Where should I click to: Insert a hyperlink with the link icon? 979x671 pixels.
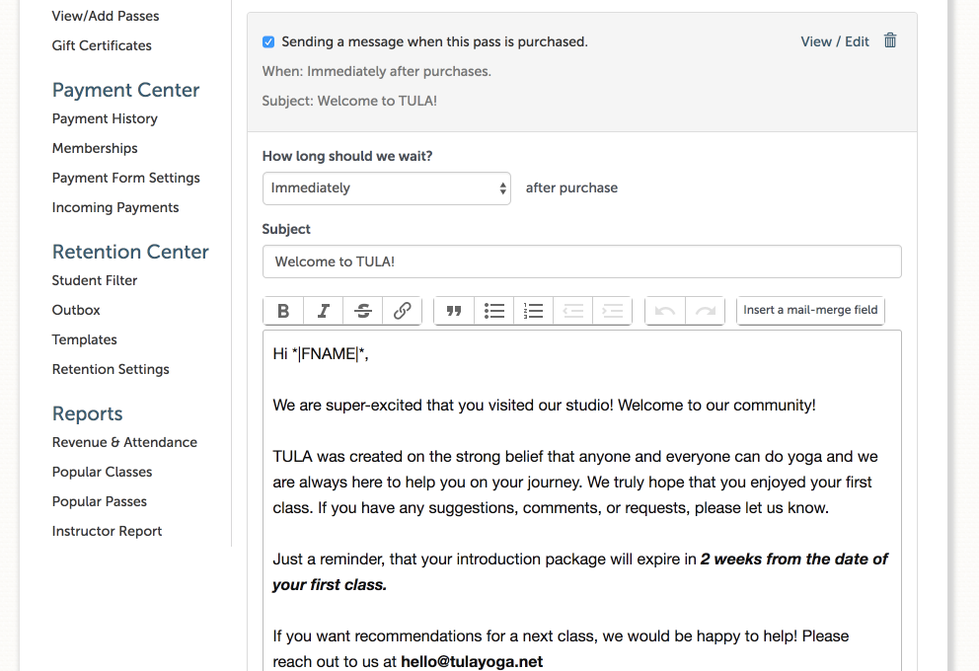(x=402, y=311)
